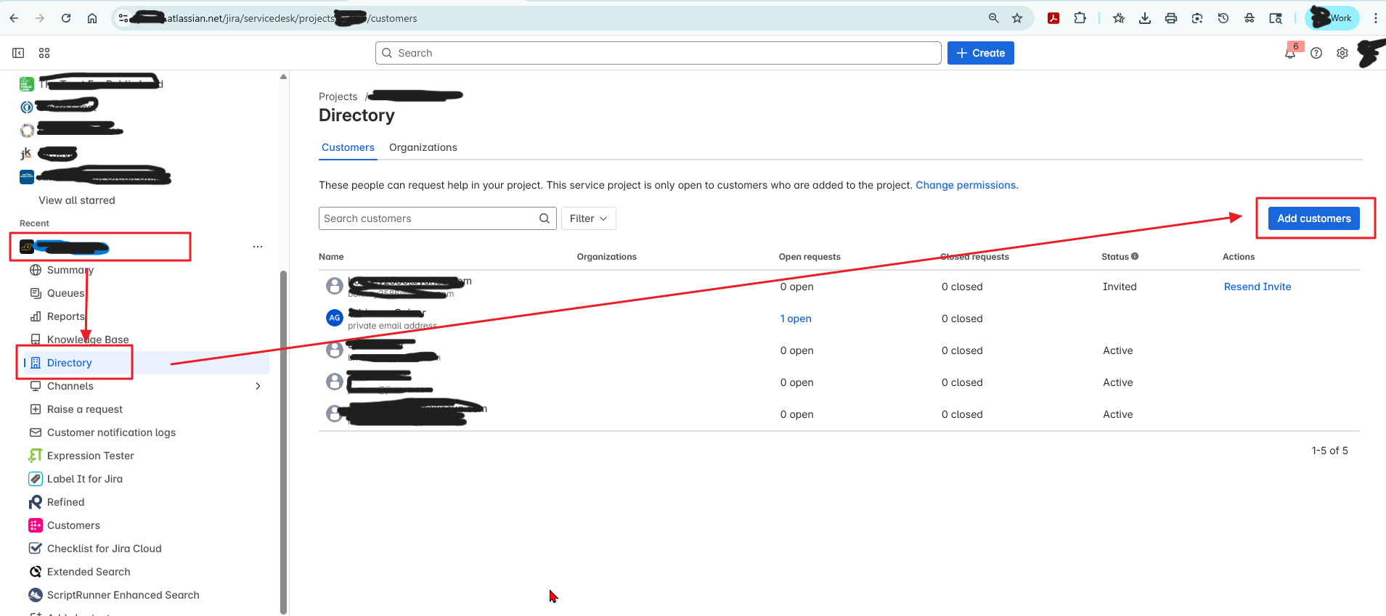Image resolution: width=1386 pixels, height=616 pixels.
Task: Click View all starred
Action: (77, 200)
